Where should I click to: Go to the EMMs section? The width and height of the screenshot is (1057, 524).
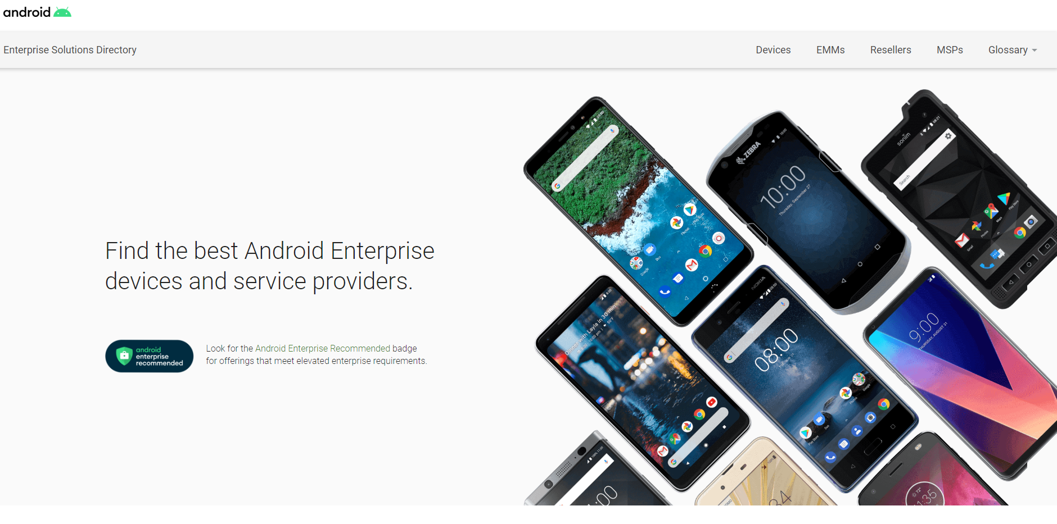(830, 50)
